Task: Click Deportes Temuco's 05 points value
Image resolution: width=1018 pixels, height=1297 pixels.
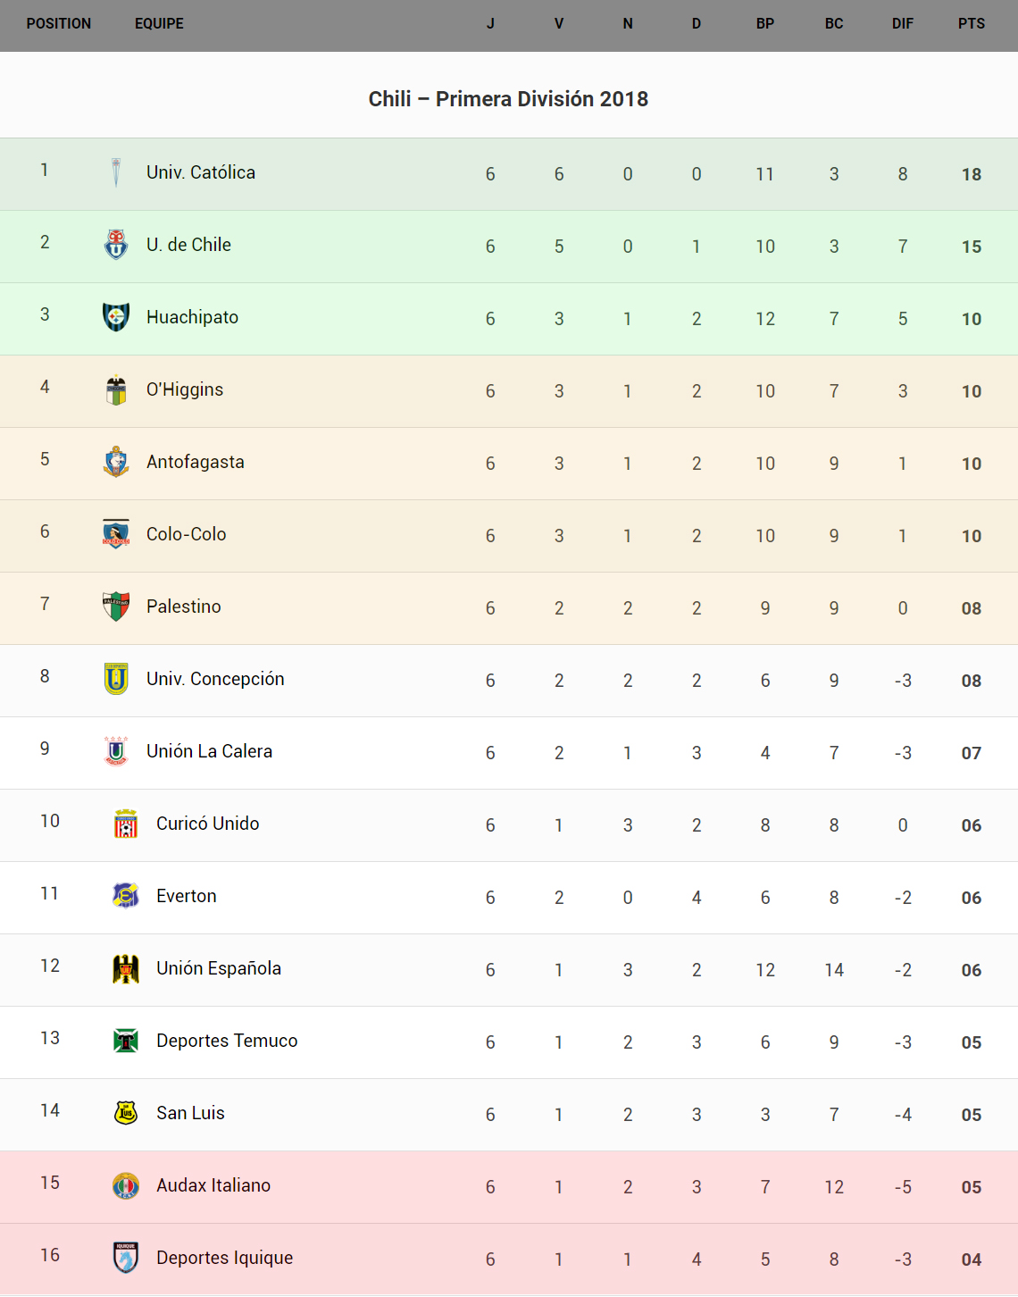Action: tap(972, 1042)
